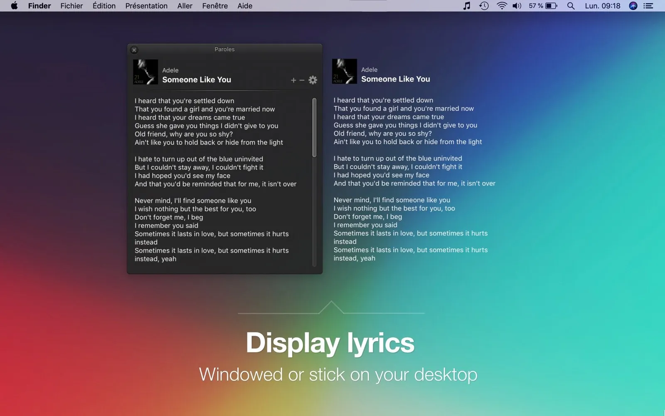
Task: Click 'I had hoped you'd see my face' on desktop
Action: (x=382, y=175)
